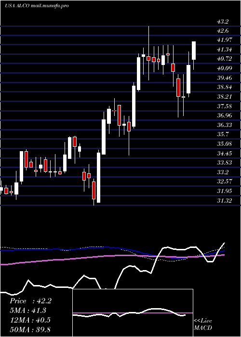Select the 40.09 price axis label

pyautogui.click(x=225, y=68)
